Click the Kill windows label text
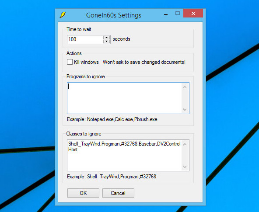The height and width of the screenshot is (212, 259). (x=86, y=62)
